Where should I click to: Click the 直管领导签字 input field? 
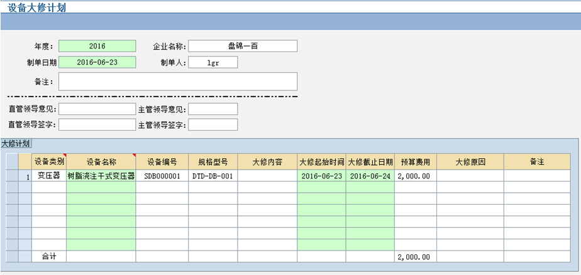96,124
